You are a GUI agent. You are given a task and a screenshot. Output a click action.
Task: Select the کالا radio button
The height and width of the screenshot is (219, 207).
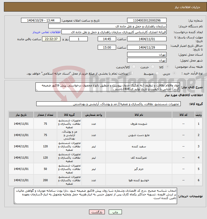pyautogui.click(x=167, y=67)
